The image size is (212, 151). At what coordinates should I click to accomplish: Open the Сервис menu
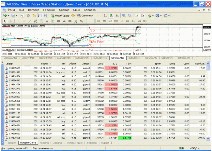[x=64, y=10]
